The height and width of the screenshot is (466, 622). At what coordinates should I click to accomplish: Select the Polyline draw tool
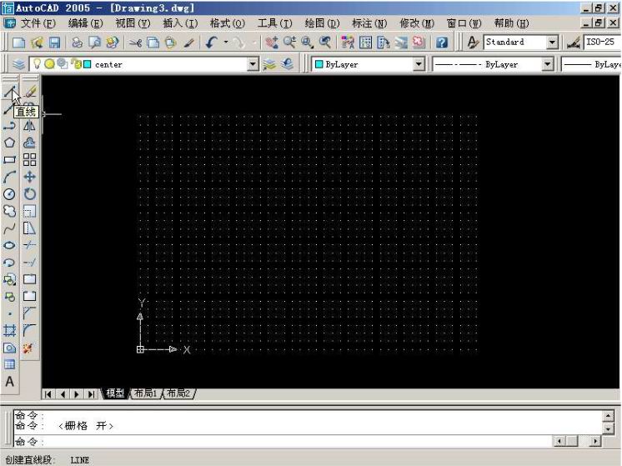[x=9, y=126]
